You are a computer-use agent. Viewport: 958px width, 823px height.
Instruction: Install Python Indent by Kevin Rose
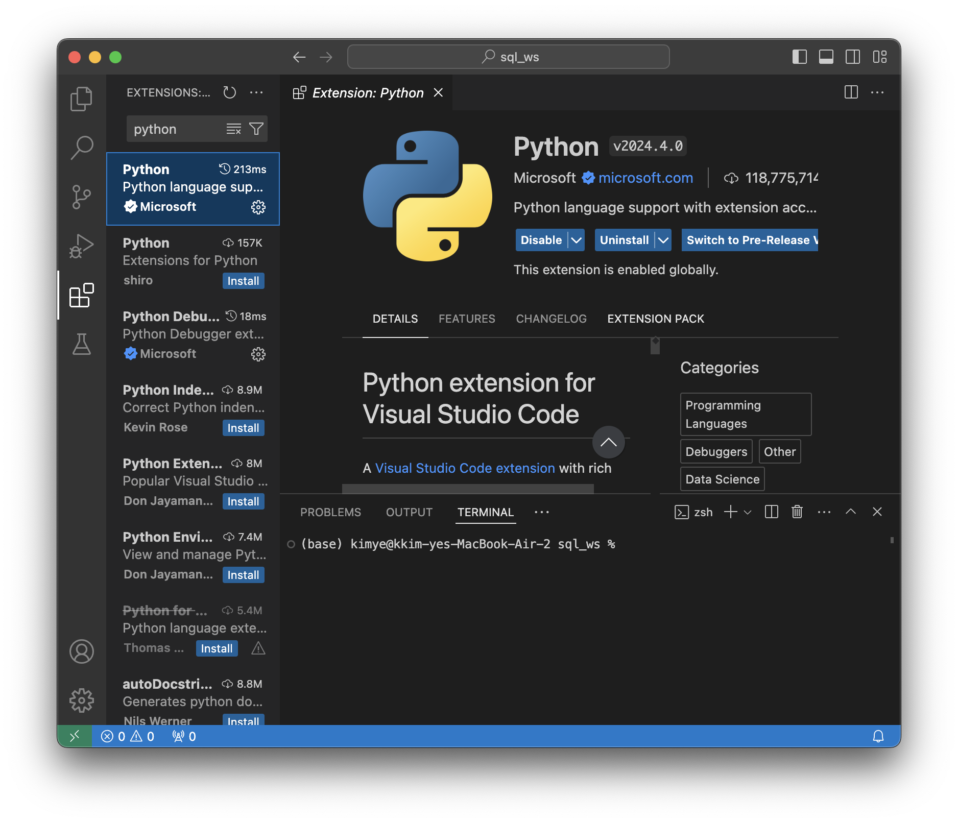243,428
